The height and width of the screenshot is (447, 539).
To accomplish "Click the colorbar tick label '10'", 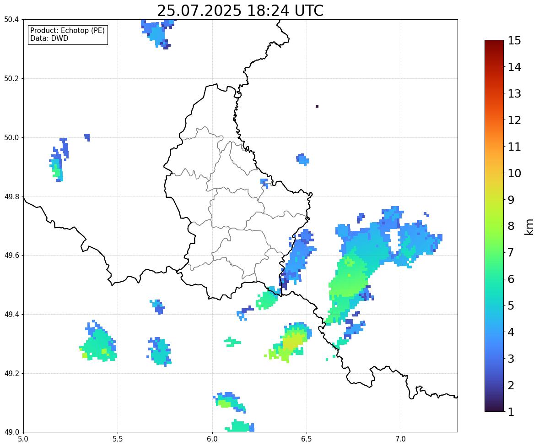I will [514, 173].
